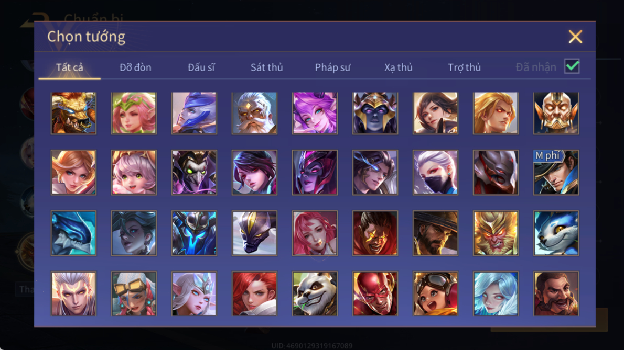The width and height of the screenshot is (624, 350).
Task: Show the Pháp sư hero category
Action: click(x=332, y=67)
